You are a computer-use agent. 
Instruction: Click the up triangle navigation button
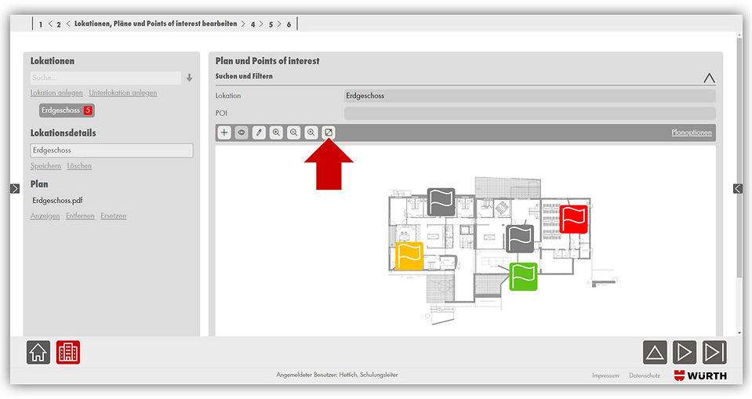coord(655,353)
